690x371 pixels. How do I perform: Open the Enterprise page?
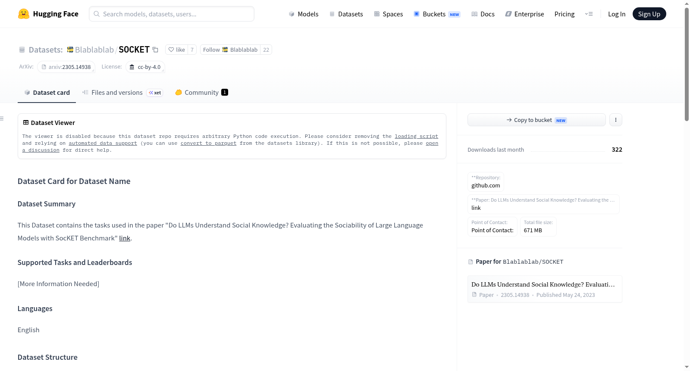click(x=525, y=14)
